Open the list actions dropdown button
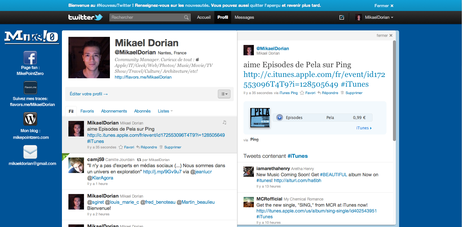This screenshot has height=227, width=462. [224, 94]
